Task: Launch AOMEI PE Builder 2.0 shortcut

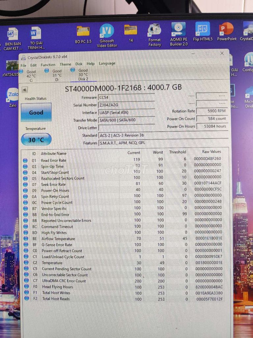Action: click(x=179, y=34)
